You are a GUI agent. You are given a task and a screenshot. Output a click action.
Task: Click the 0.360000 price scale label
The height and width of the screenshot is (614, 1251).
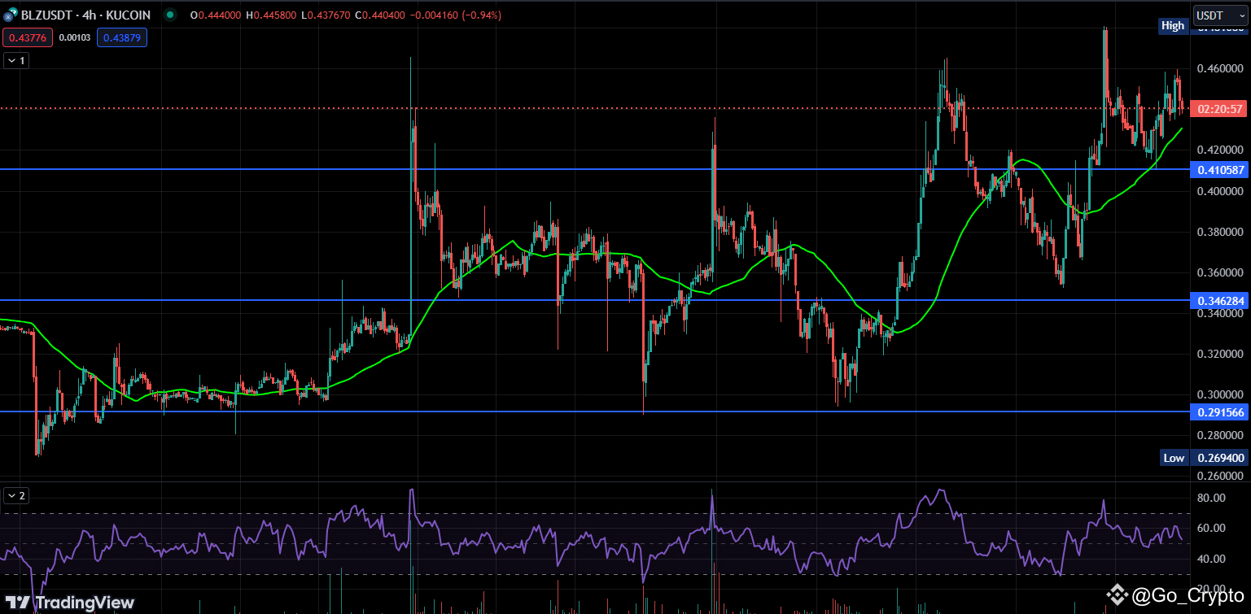click(x=1218, y=272)
